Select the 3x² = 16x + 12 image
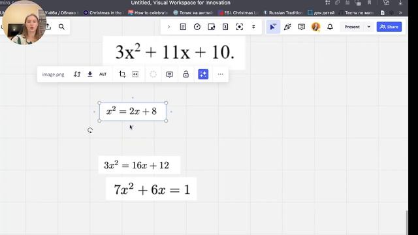 tap(139, 165)
